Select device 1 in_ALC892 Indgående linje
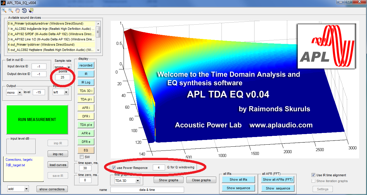 pos(51,29)
